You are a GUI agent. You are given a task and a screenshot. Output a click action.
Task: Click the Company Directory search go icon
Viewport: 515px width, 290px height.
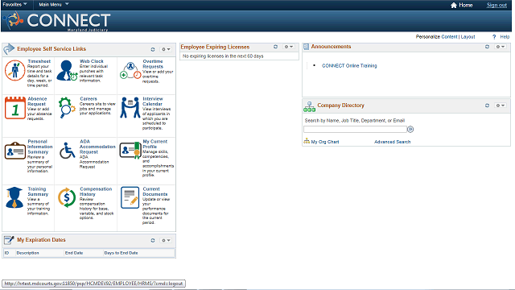(x=410, y=129)
